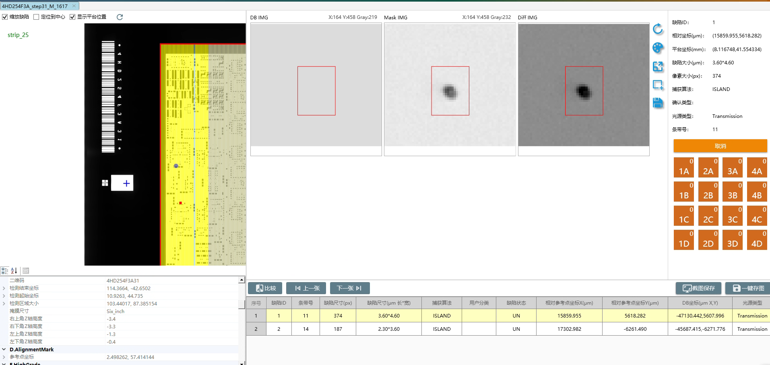Click the blue refresh icon beside Diff IMG
770x365 pixels.
click(658, 29)
